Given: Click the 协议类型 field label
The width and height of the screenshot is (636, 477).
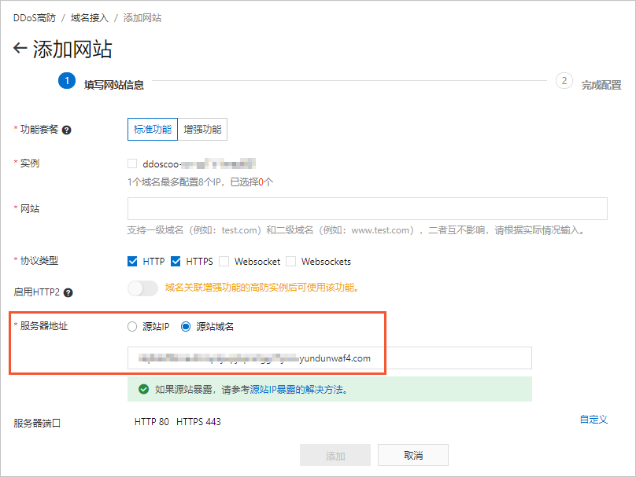Looking at the screenshot, I should click(39, 261).
